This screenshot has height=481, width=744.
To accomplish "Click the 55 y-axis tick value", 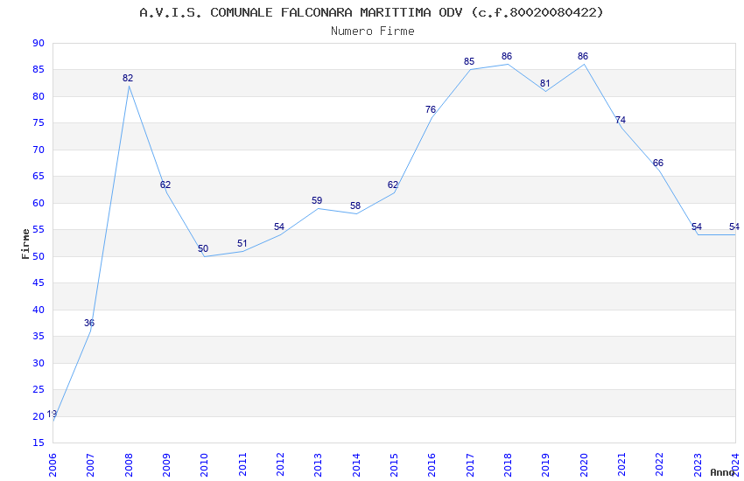I will [39, 230].
